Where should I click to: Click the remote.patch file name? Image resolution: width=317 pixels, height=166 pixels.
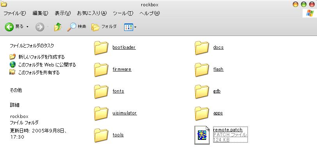228,130
